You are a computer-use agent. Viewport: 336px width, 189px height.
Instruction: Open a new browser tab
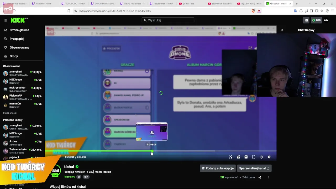[x=297, y=4]
